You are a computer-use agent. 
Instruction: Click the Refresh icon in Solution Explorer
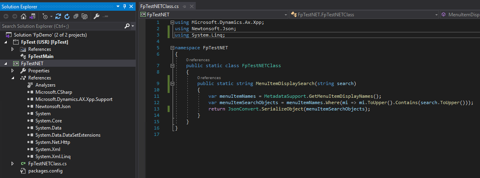[x=67, y=16]
